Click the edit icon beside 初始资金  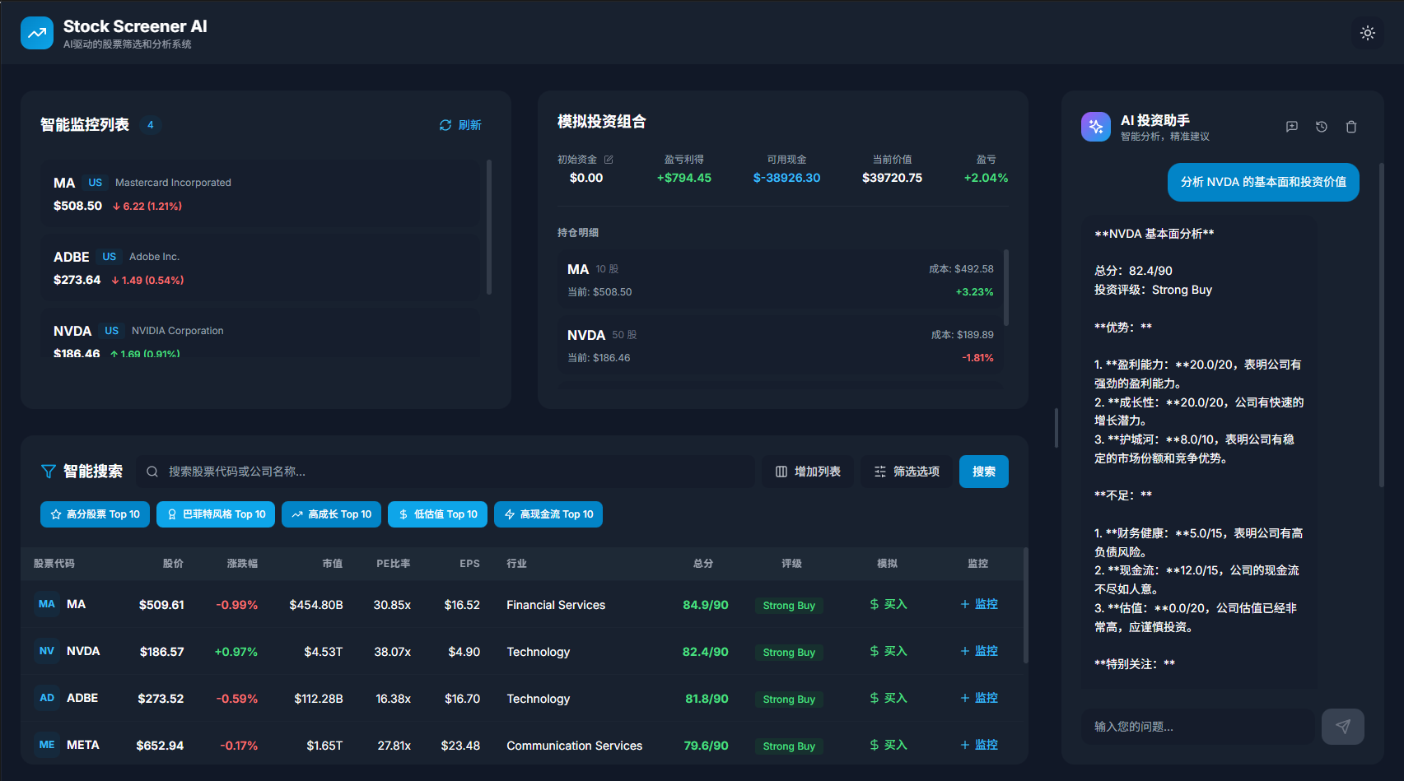[x=609, y=160]
